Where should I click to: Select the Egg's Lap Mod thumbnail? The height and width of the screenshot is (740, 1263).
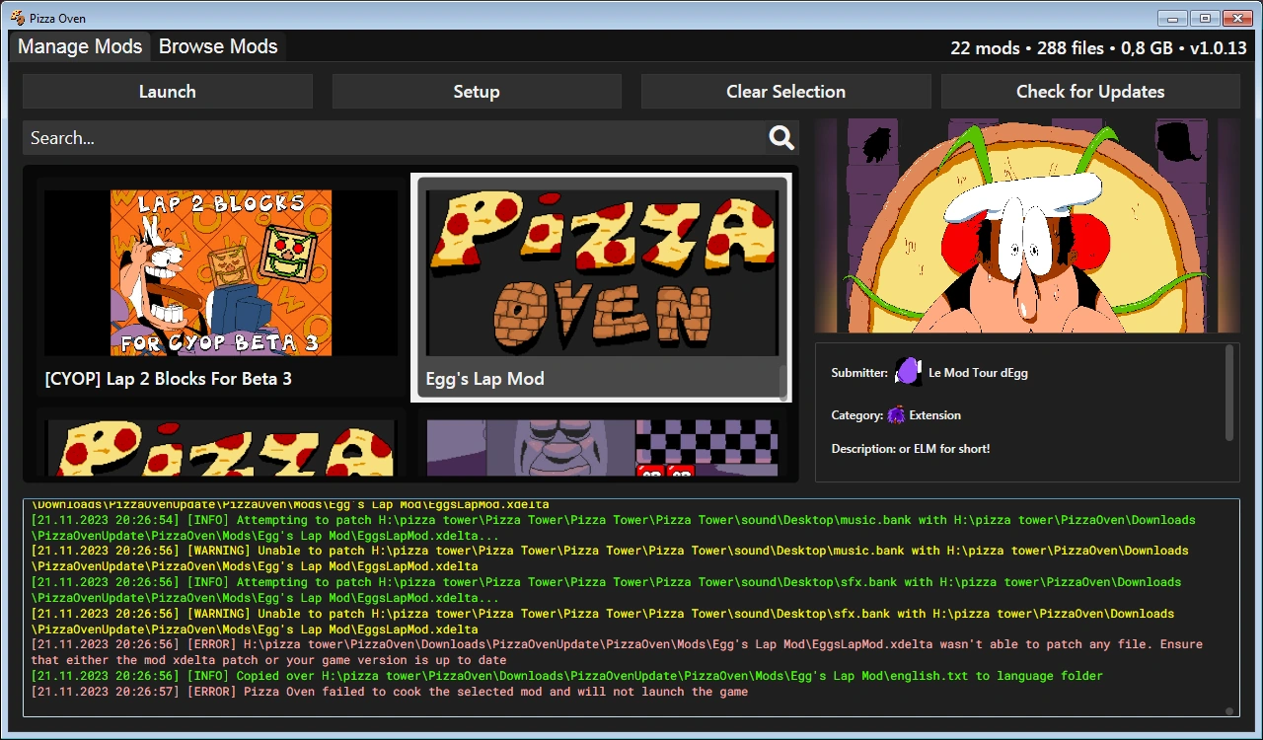(x=602, y=273)
